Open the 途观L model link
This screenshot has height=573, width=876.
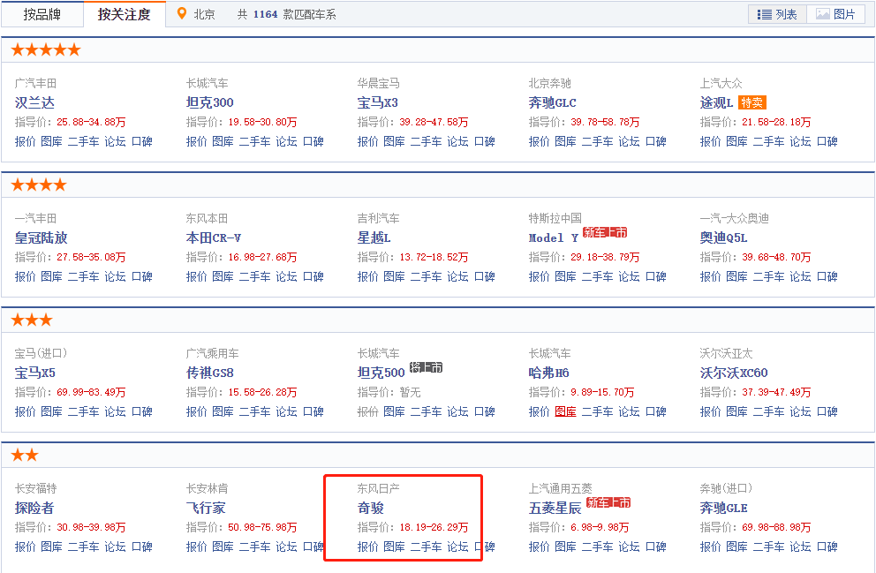coord(716,102)
